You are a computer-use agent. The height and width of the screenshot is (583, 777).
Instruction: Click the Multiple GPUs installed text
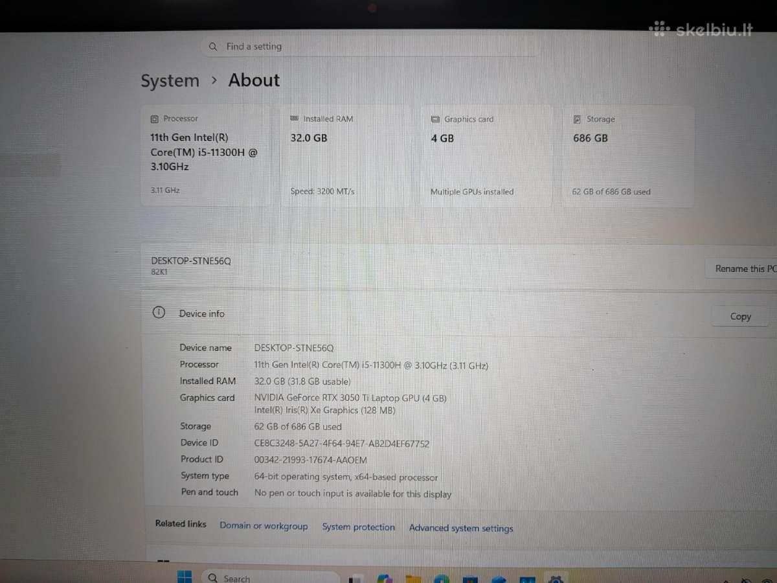tap(472, 192)
